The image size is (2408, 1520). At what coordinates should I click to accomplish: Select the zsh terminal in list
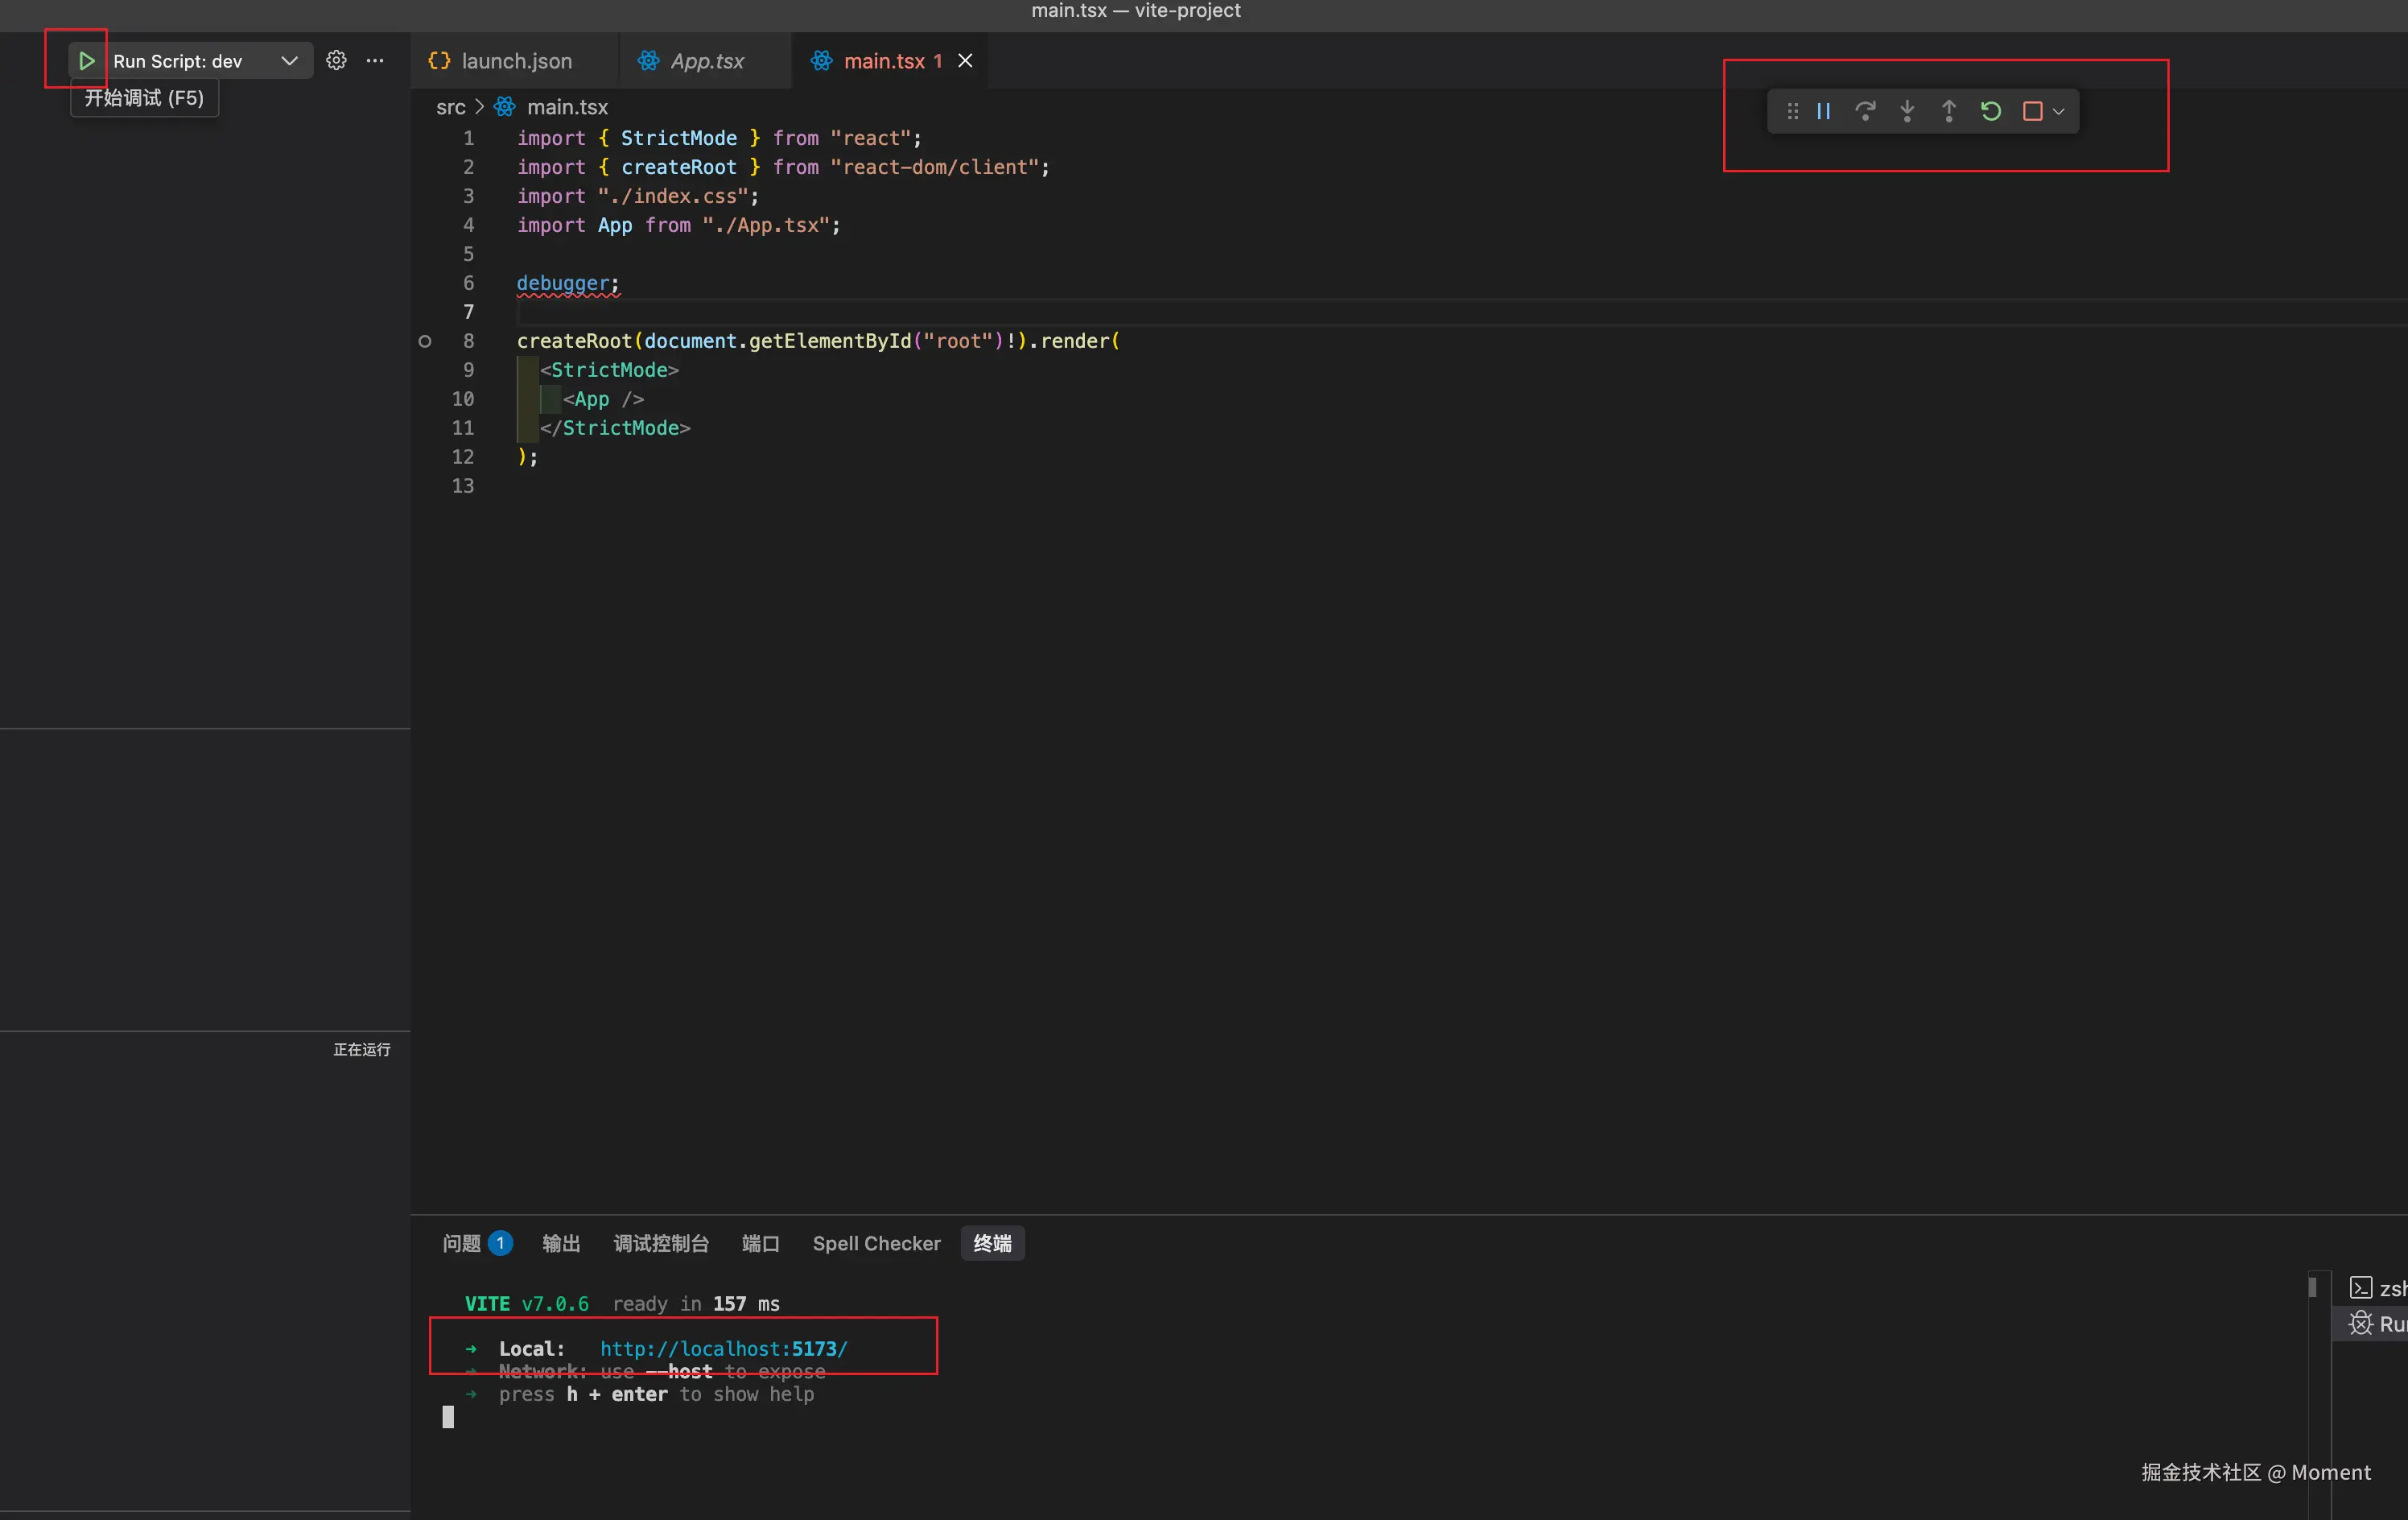2378,1289
